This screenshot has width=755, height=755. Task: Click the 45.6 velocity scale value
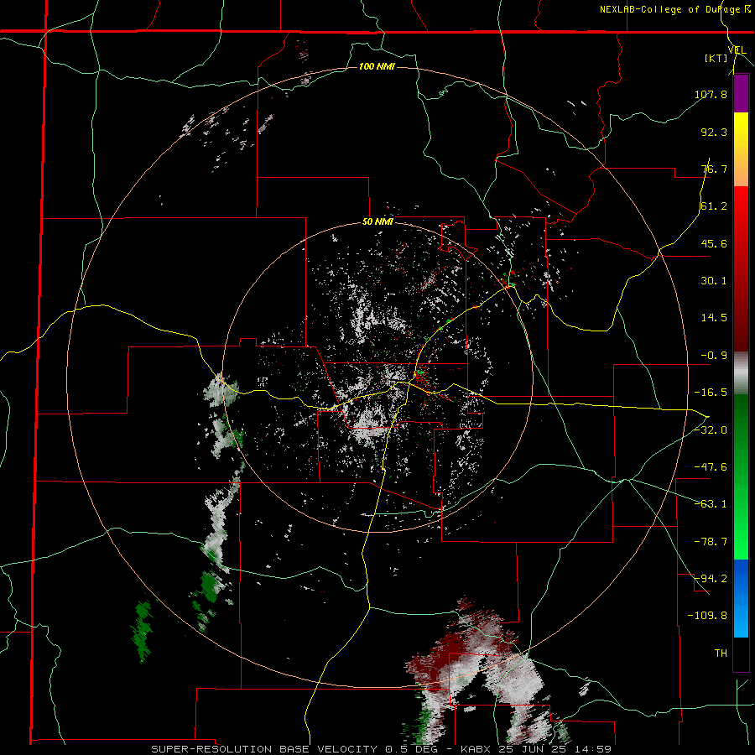point(714,243)
